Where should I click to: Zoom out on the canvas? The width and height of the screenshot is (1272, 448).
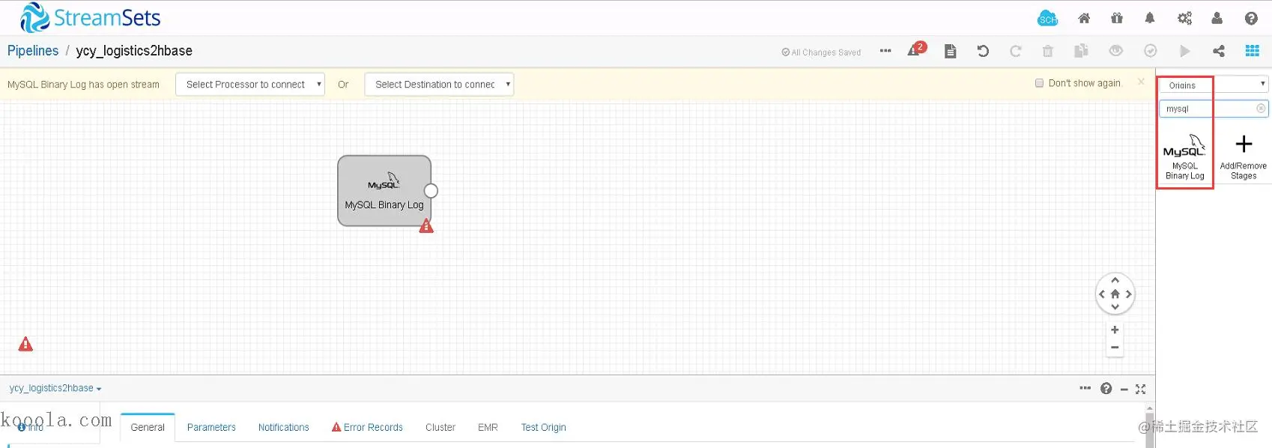click(1115, 348)
